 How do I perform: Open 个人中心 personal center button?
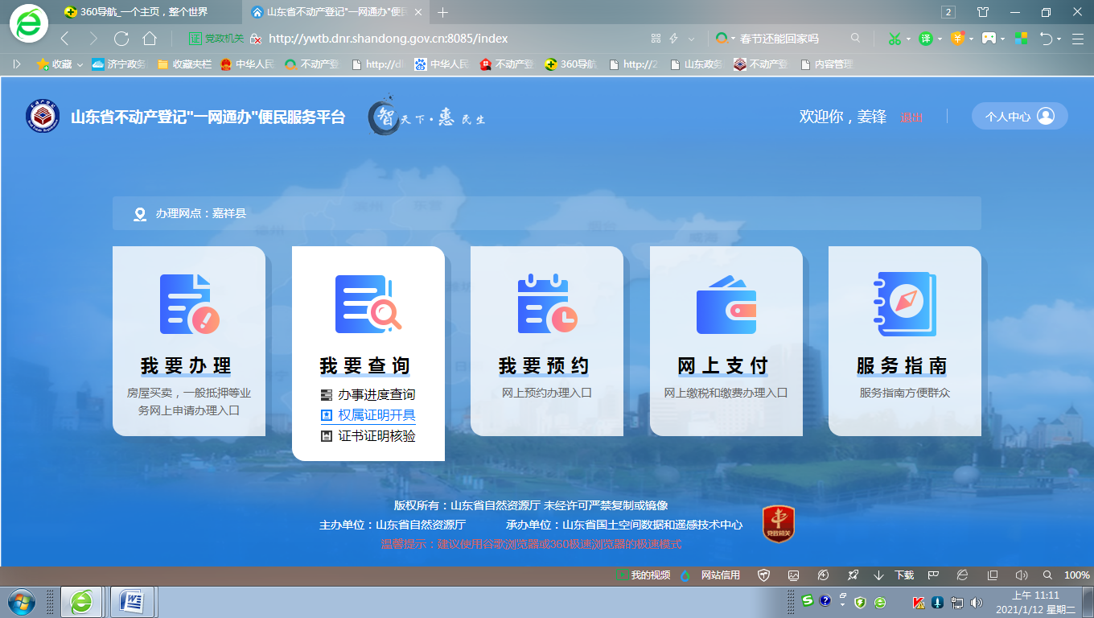1018,117
